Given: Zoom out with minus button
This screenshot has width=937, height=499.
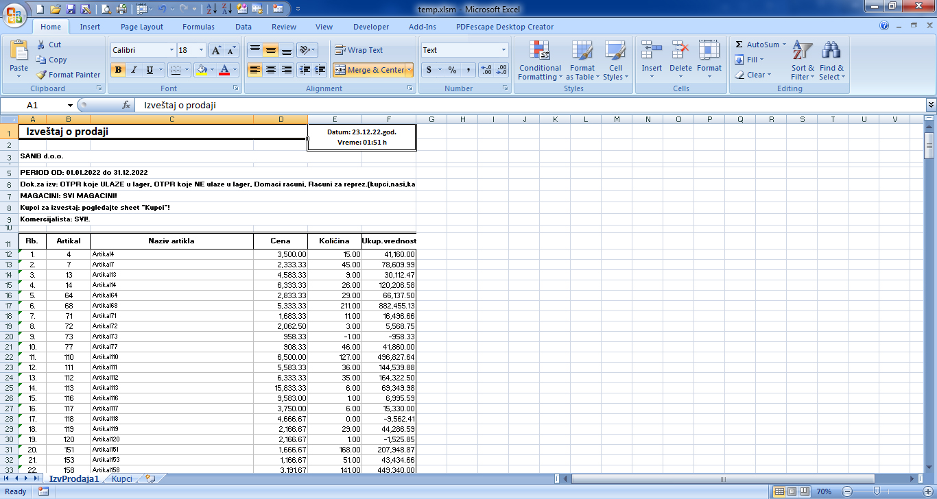Looking at the screenshot, I should [x=846, y=491].
